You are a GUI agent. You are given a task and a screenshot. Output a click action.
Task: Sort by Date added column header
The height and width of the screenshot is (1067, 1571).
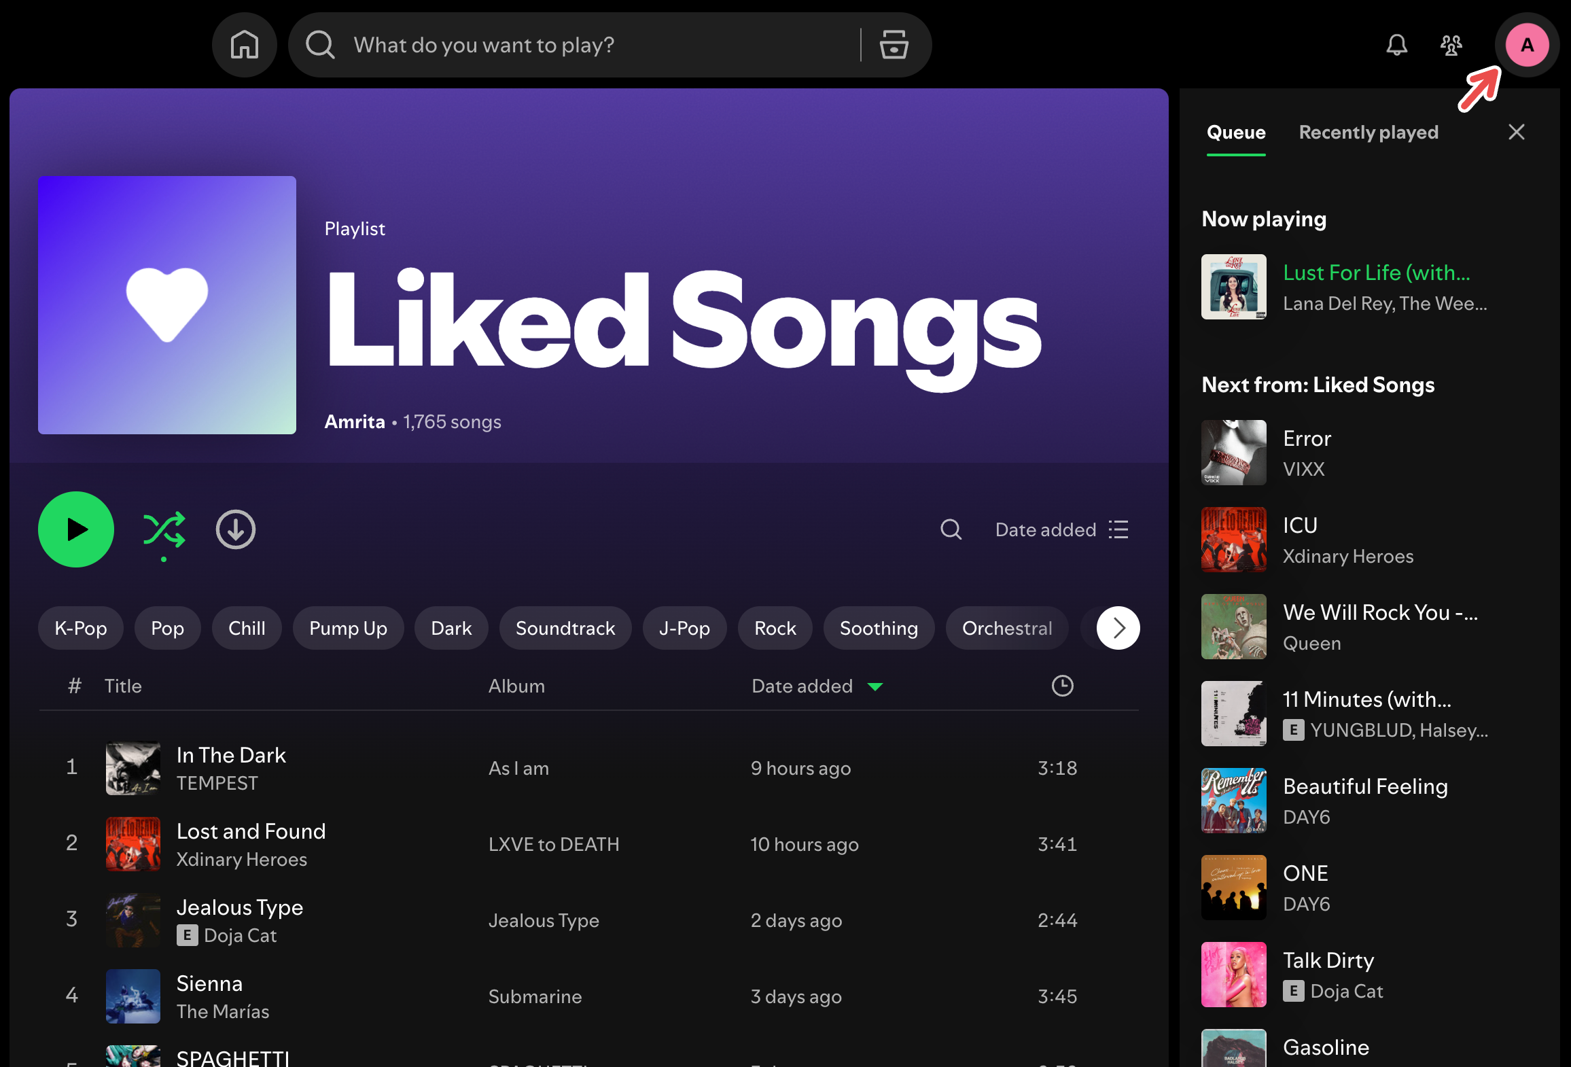(x=817, y=686)
